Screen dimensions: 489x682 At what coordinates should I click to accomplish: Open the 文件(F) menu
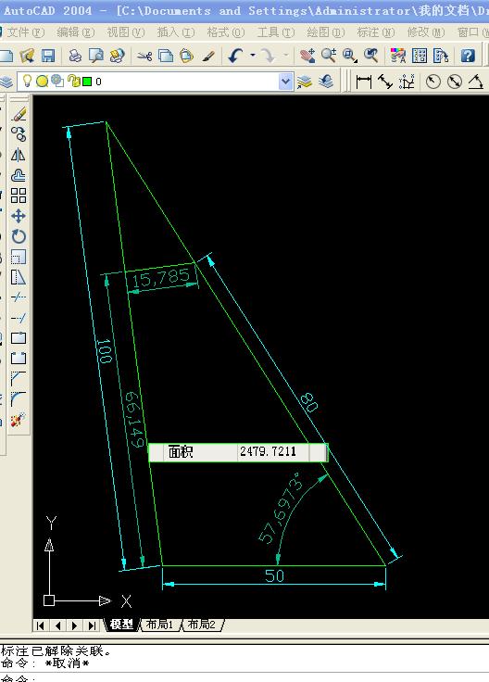24,32
